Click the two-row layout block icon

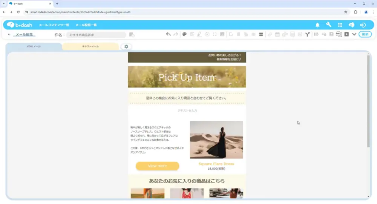(261, 34)
